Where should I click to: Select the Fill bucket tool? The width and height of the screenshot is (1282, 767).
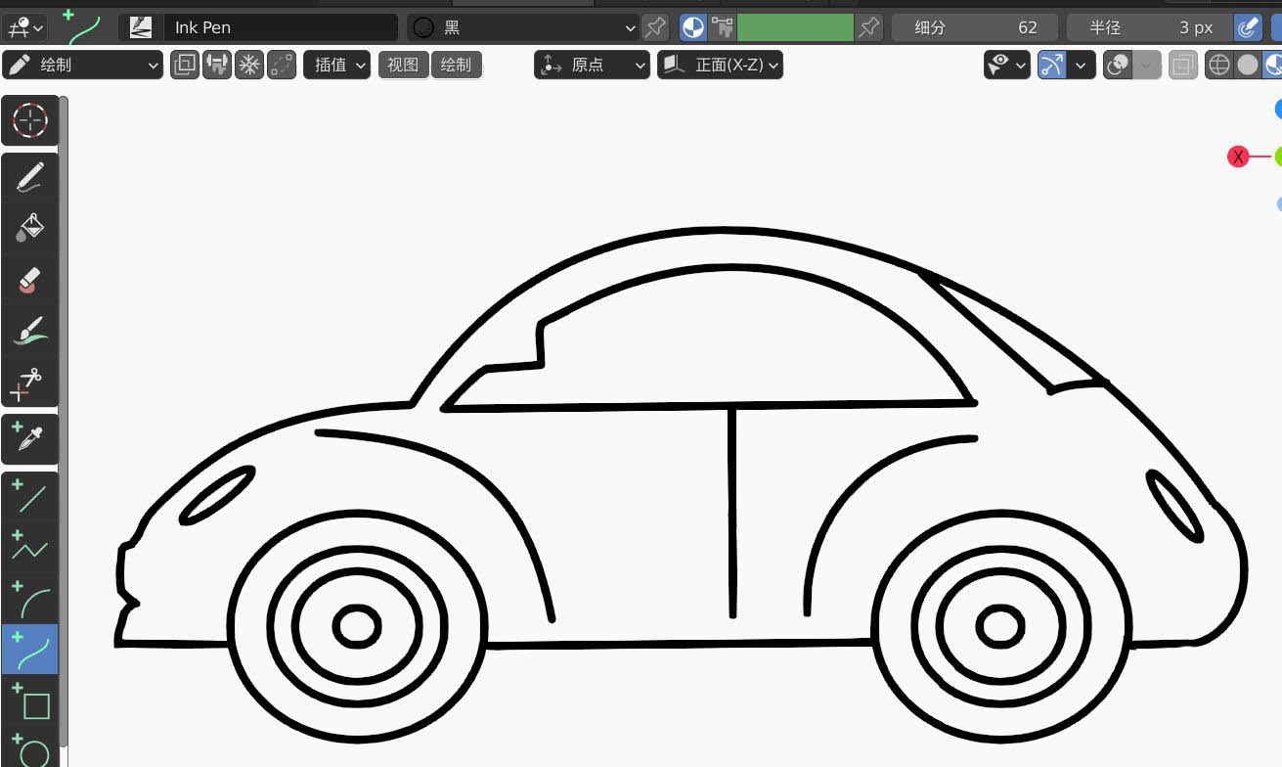click(x=29, y=227)
